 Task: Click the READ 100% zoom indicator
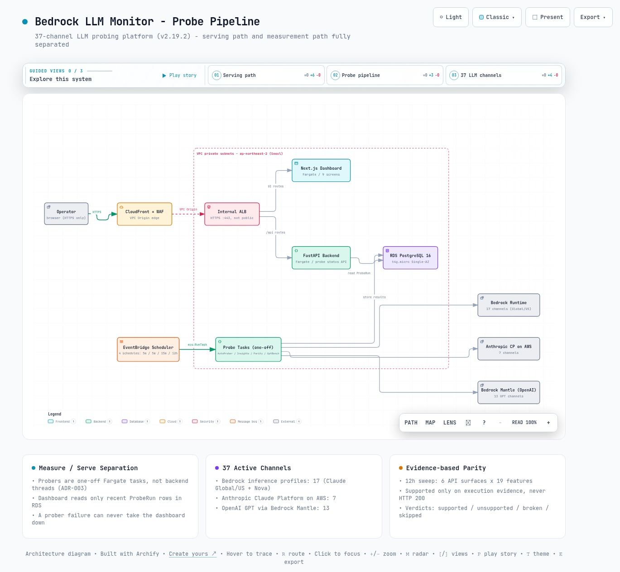(x=524, y=423)
